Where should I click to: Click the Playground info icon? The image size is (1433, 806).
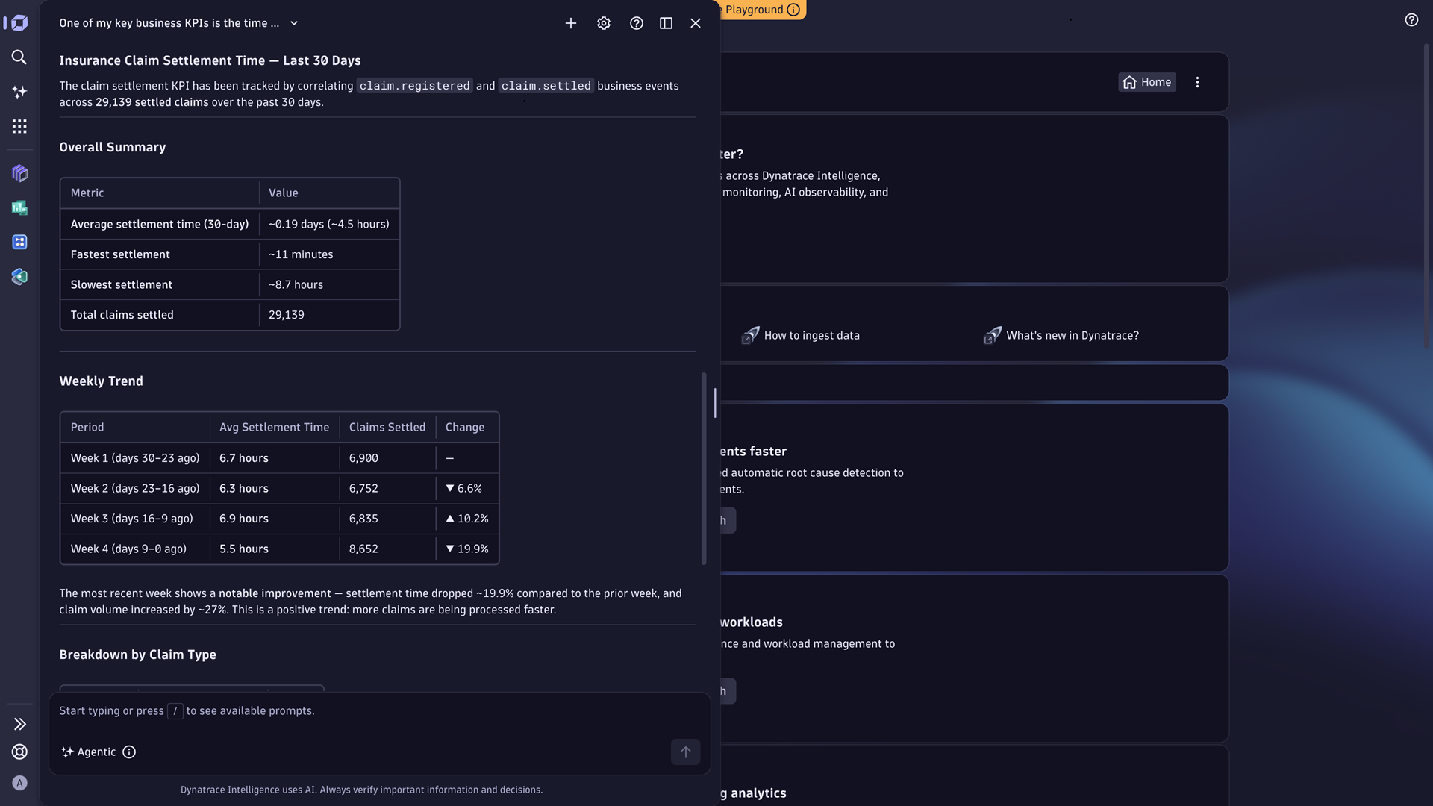point(794,10)
